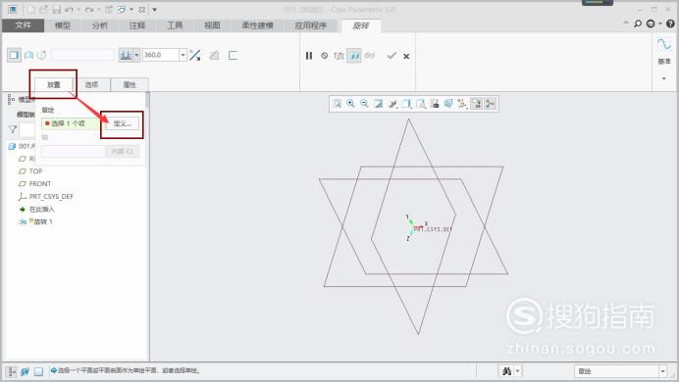Click the zoom in magnifier icon
This screenshot has width=679, height=382.
coord(350,103)
